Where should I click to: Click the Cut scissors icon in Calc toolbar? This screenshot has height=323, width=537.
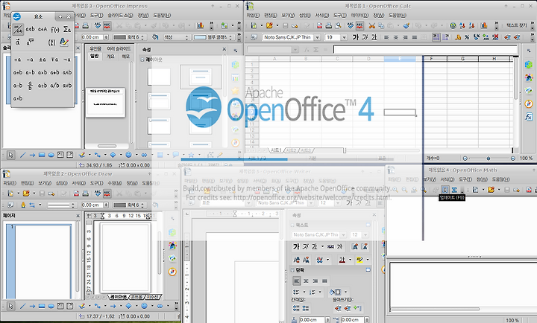[372, 25]
